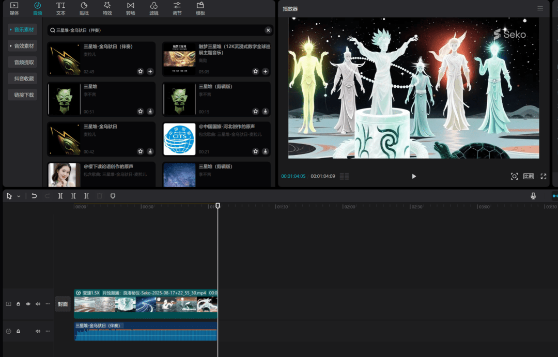Image resolution: width=558 pixels, height=357 pixels.
Task: Click the grid icon beside the timecode
Action: (344, 176)
